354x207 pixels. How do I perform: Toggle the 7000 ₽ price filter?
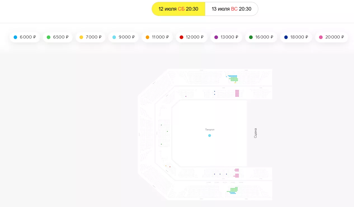click(90, 37)
